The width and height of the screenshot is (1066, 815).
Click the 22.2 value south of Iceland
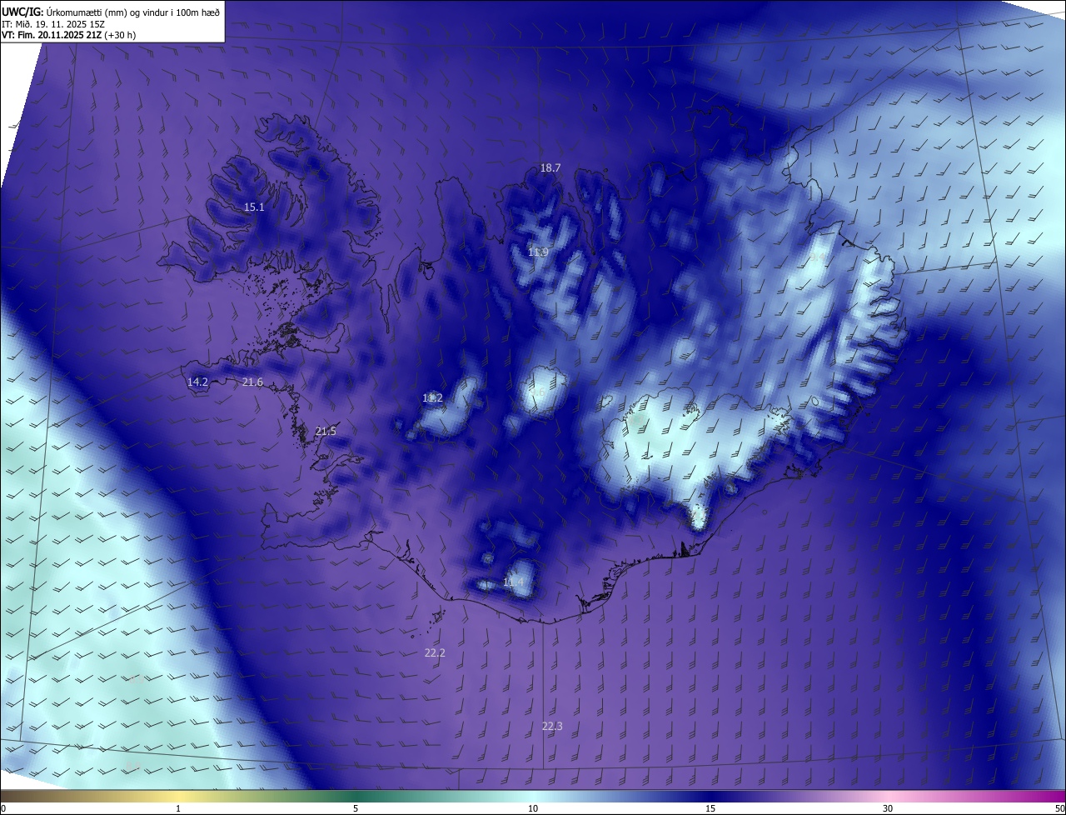[435, 653]
